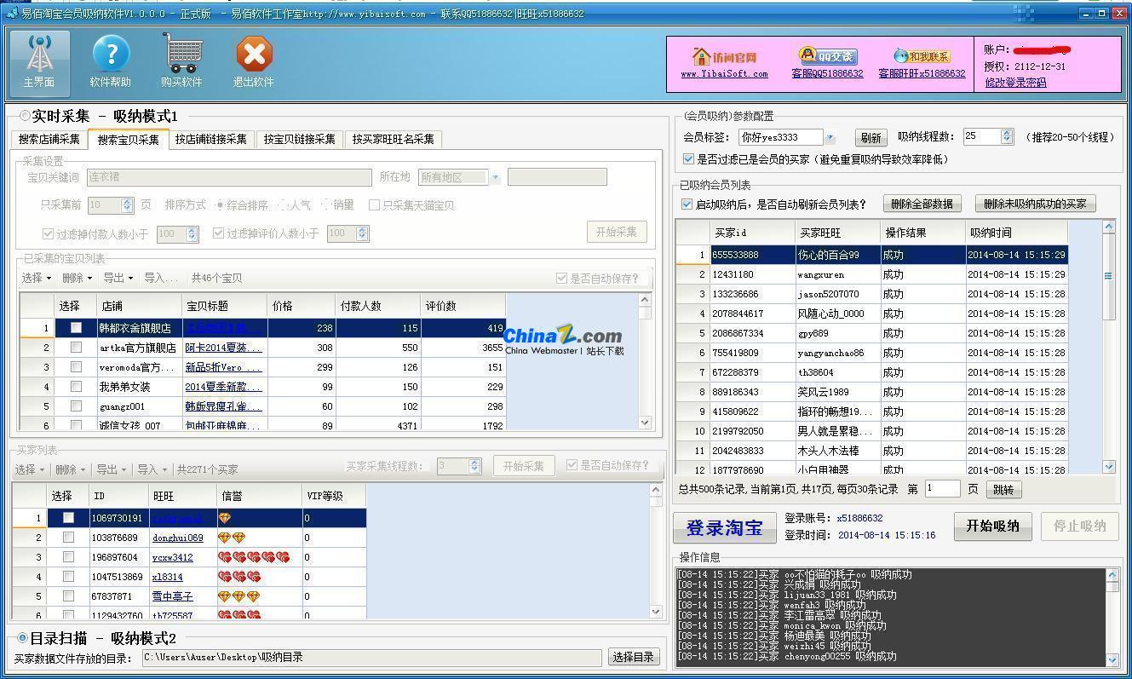Toggle 是否自动保存 in 买家列表
The height and width of the screenshot is (679, 1132).
(572, 466)
